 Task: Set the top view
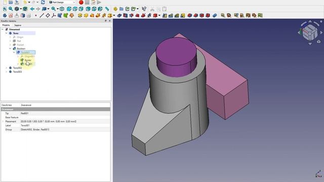pos(75,9)
